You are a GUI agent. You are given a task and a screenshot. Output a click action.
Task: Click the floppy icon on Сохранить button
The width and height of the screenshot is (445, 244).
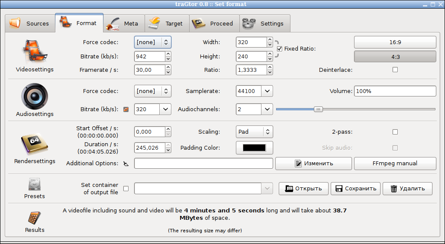click(x=339, y=188)
